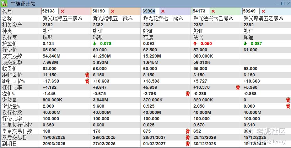Click red ribbon badge beside 29/01/2027
The height and width of the screenshot is (148, 291).
tap(188, 137)
